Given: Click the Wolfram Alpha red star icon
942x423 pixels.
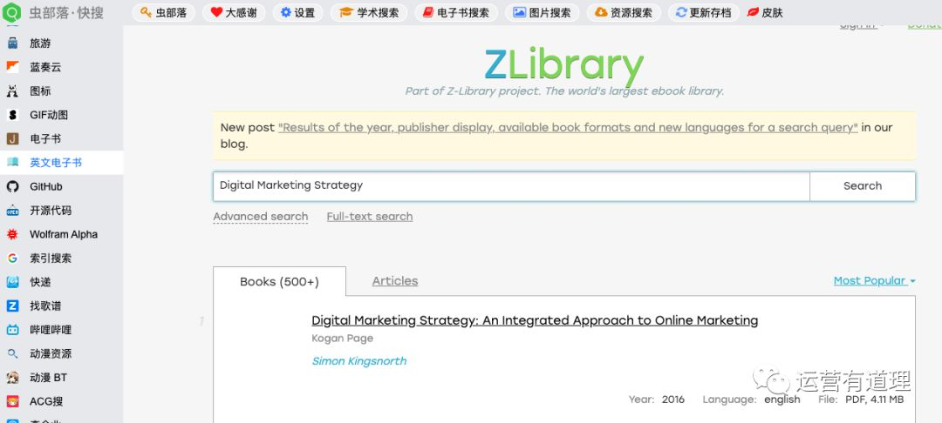Looking at the screenshot, I should [x=12, y=234].
